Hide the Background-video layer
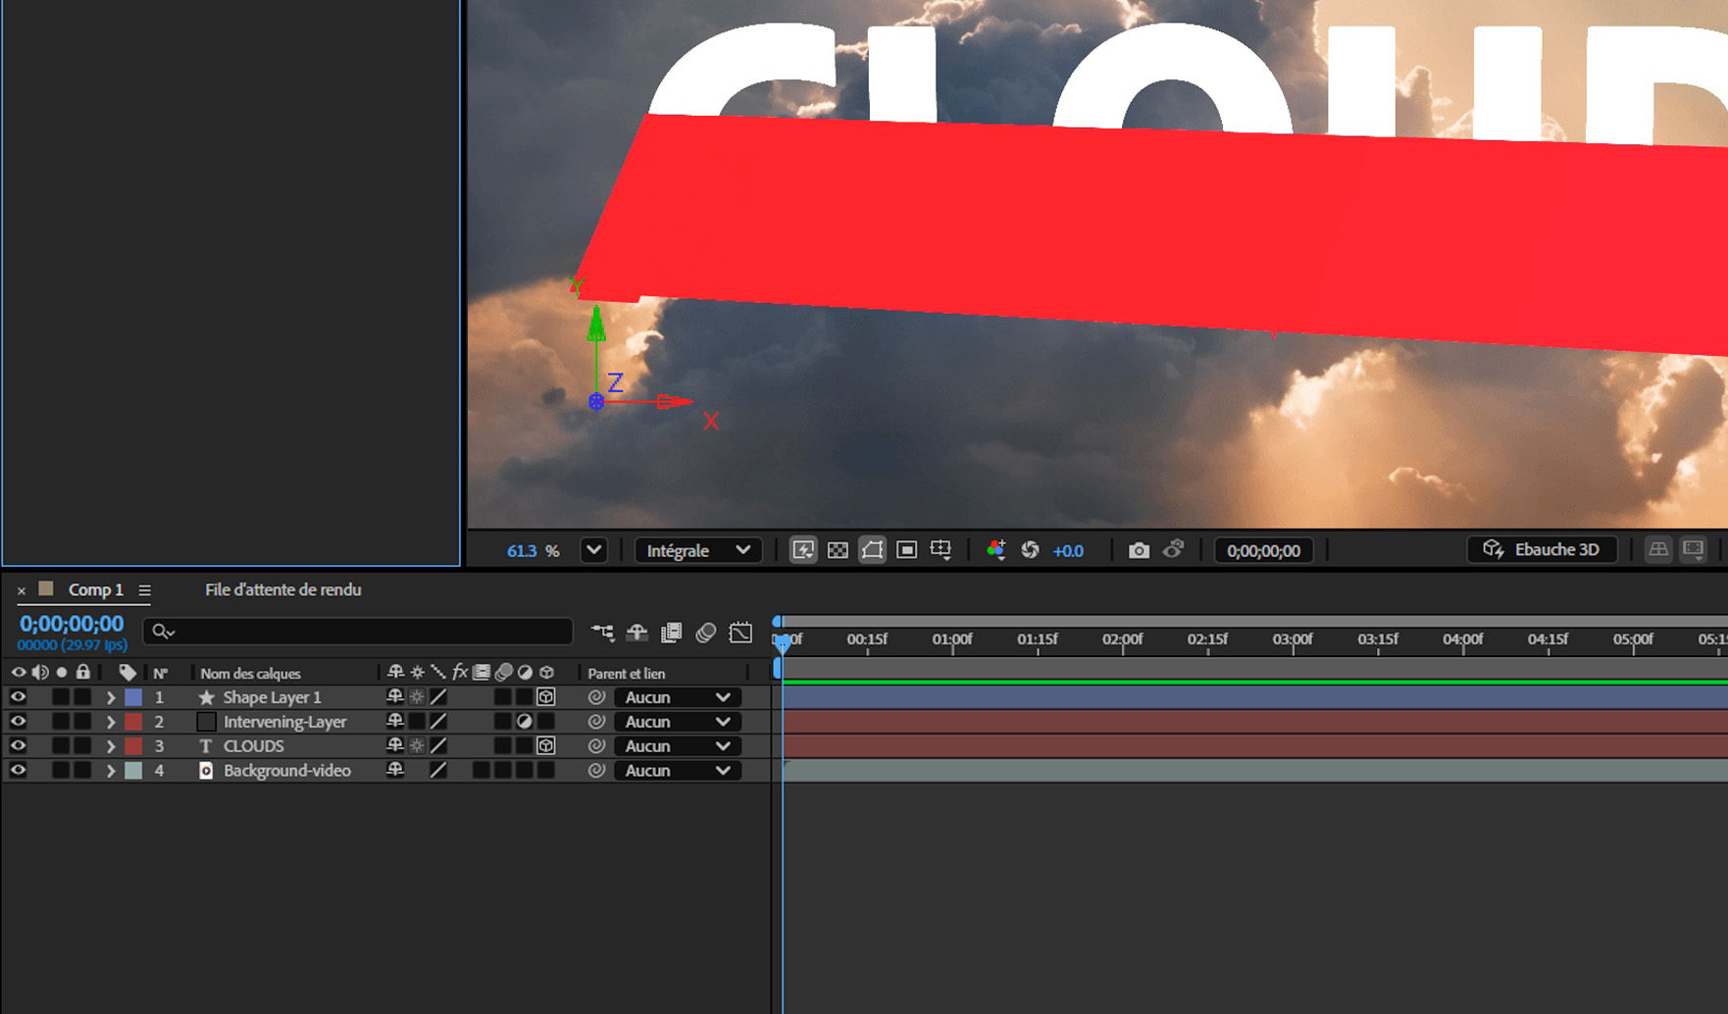Image resolution: width=1728 pixels, height=1014 pixels. (x=18, y=770)
